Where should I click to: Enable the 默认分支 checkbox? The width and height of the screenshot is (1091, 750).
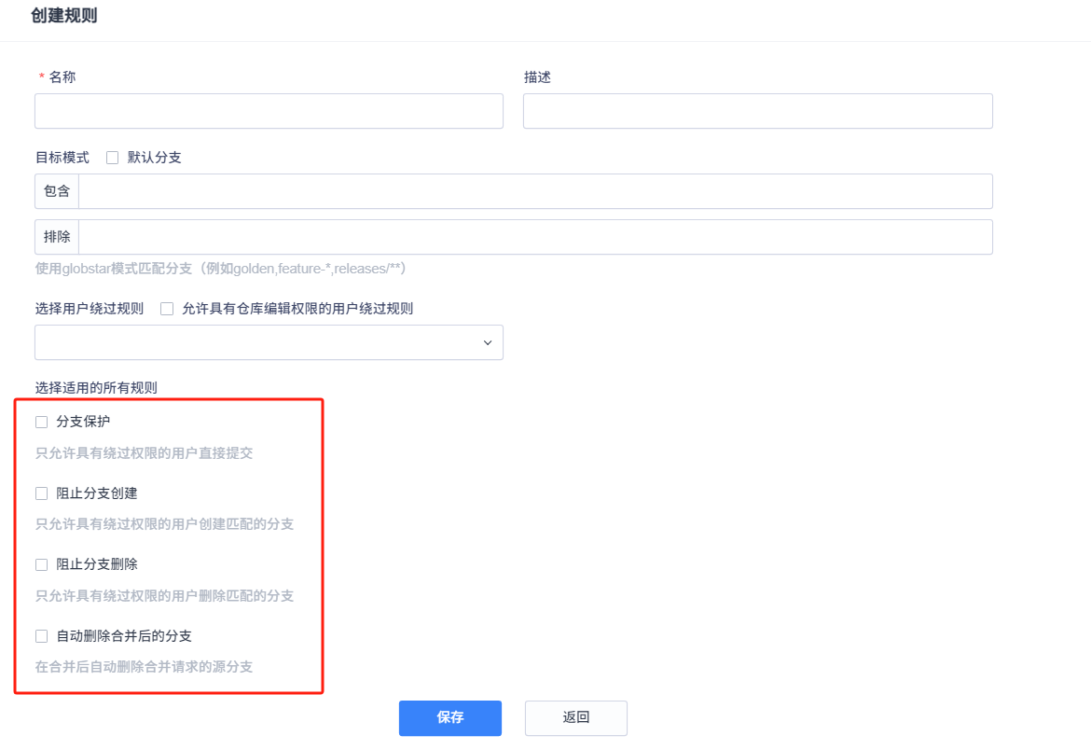pos(112,158)
